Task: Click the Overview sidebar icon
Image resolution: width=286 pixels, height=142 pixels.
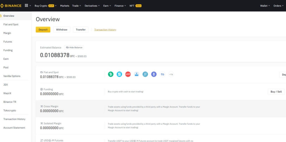Action: (x=1, y=16)
